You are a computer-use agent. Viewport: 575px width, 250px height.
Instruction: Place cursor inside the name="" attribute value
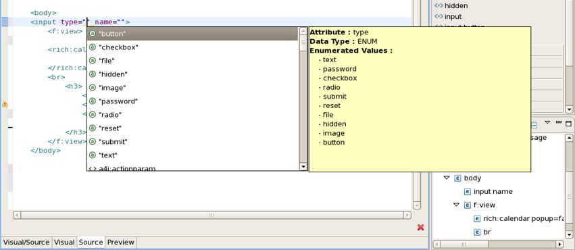(122, 22)
